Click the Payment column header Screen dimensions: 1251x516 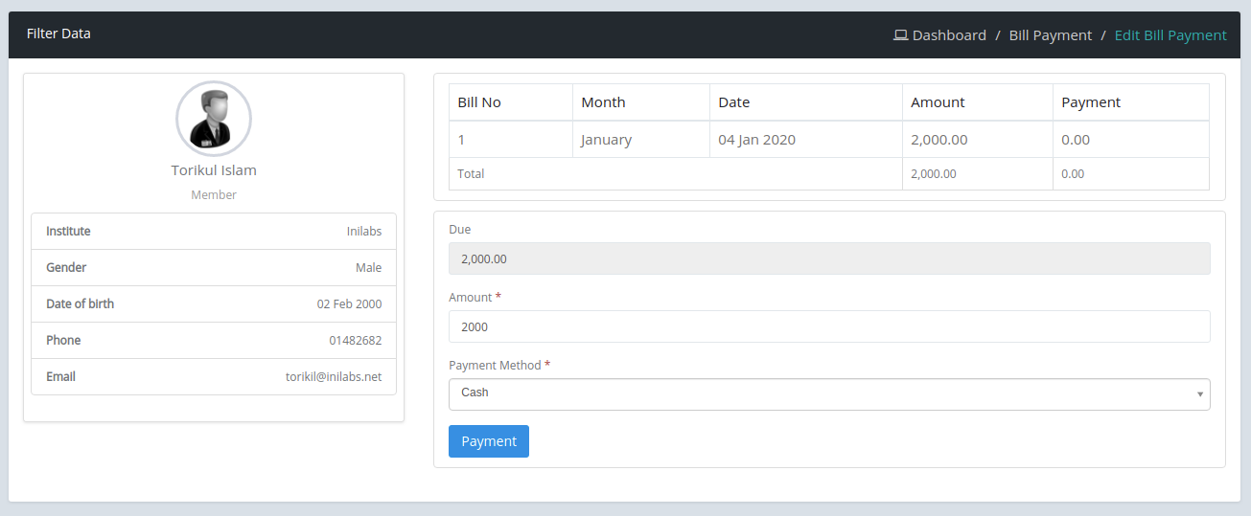(x=1131, y=102)
